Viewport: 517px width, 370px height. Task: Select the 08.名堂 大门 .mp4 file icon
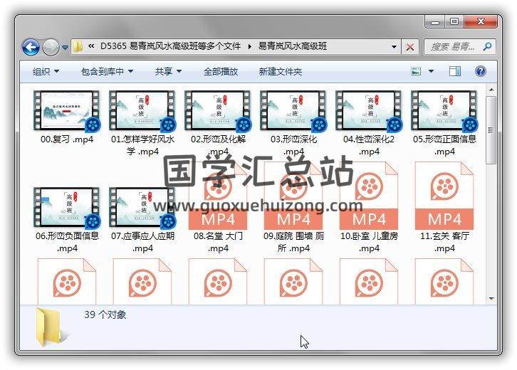pos(218,196)
